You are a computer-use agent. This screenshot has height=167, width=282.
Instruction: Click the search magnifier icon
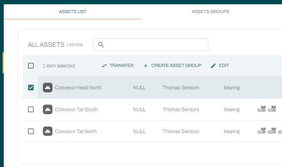point(101,45)
